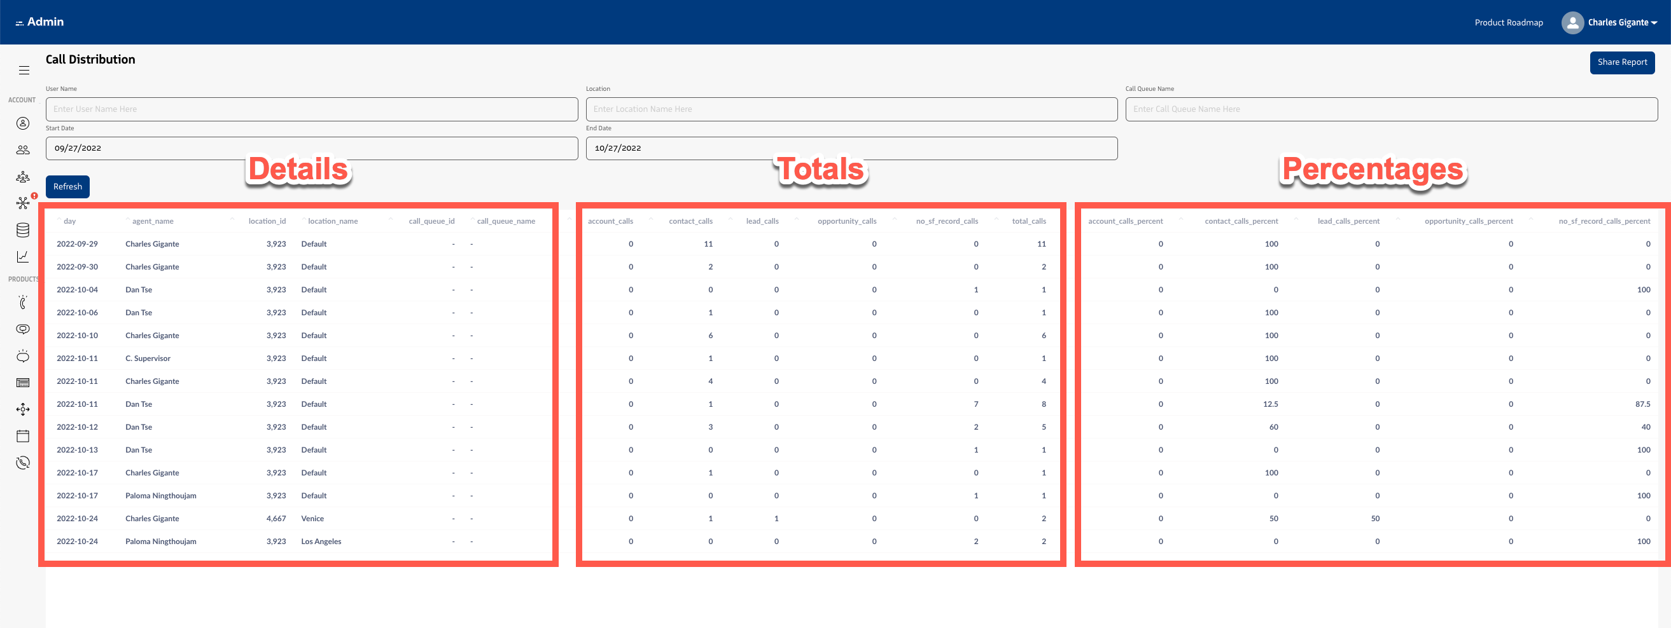Open the database stack icon in sidebar

pos(23,230)
